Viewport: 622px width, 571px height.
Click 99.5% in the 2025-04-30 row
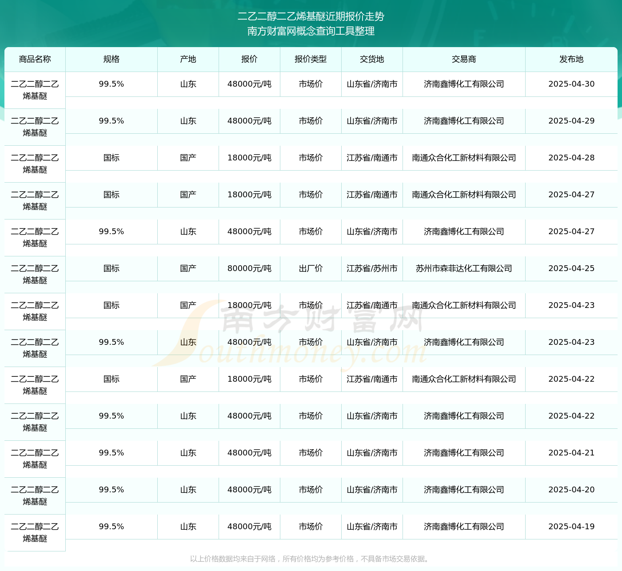112,84
